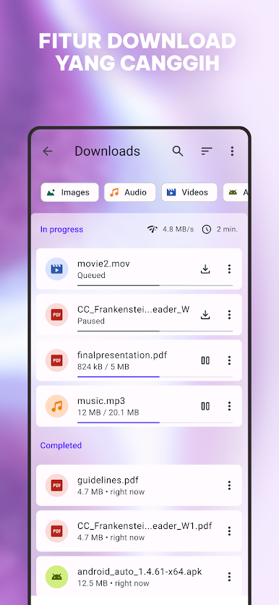The width and height of the screenshot is (279, 605).
Task: Click the Completed section header
Action: coord(61,445)
